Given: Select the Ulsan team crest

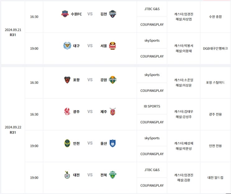Looking at the screenshot, I should click(x=113, y=143).
